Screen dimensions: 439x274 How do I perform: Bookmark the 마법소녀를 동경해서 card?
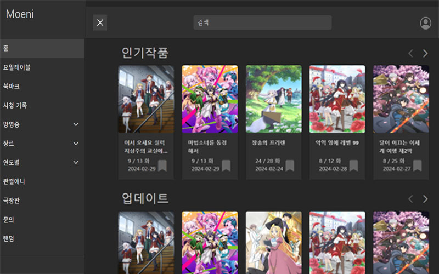point(226,165)
